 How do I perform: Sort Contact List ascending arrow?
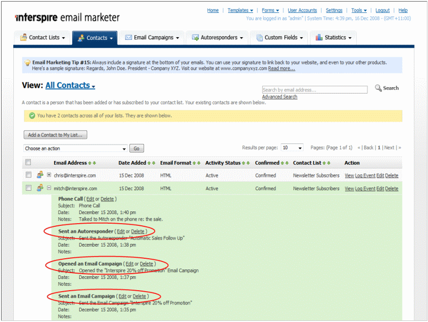point(324,163)
